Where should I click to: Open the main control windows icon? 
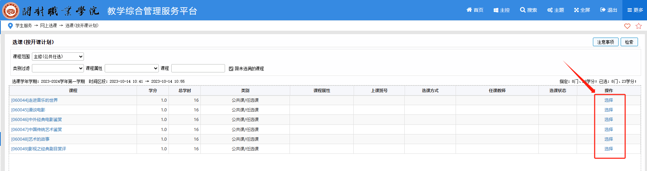click(x=496, y=10)
